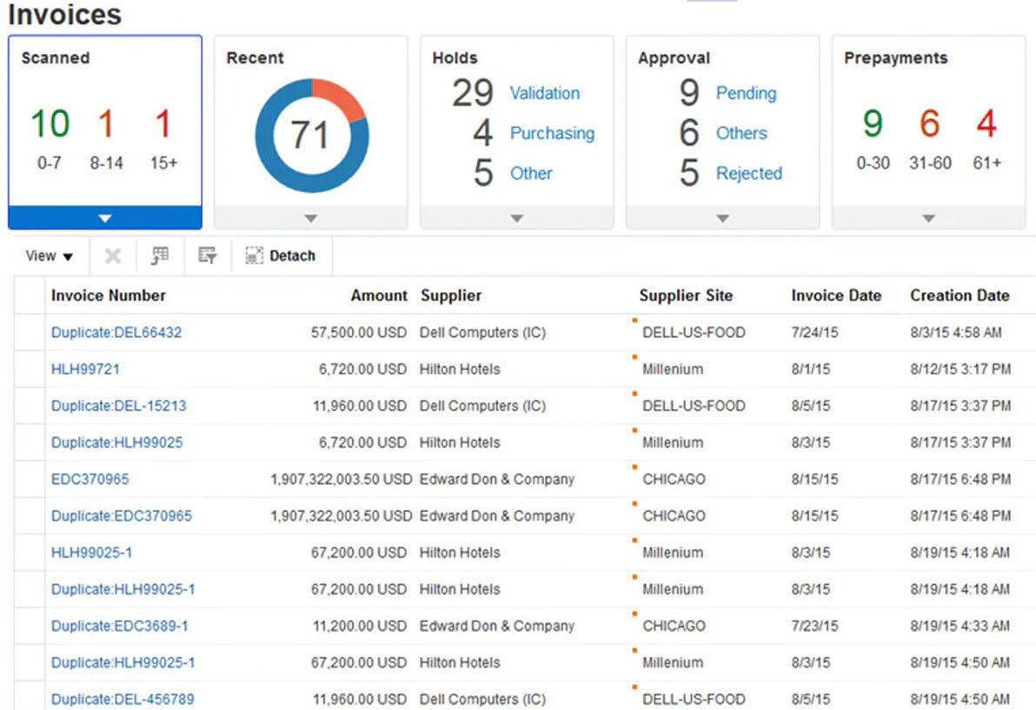Sort by the Invoice Date column header
This screenshot has height=710, width=1036.
(x=836, y=295)
